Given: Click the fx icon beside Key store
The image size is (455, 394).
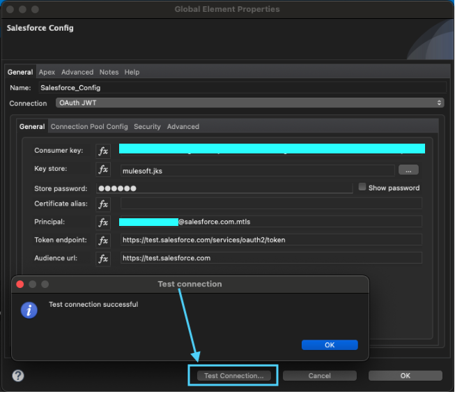Looking at the screenshot, I should (103, 169).
